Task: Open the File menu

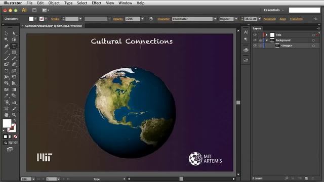Action: (x=29, y=3)
